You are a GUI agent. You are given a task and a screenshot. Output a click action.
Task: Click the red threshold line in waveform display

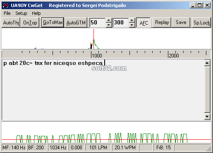click(106, 140)
